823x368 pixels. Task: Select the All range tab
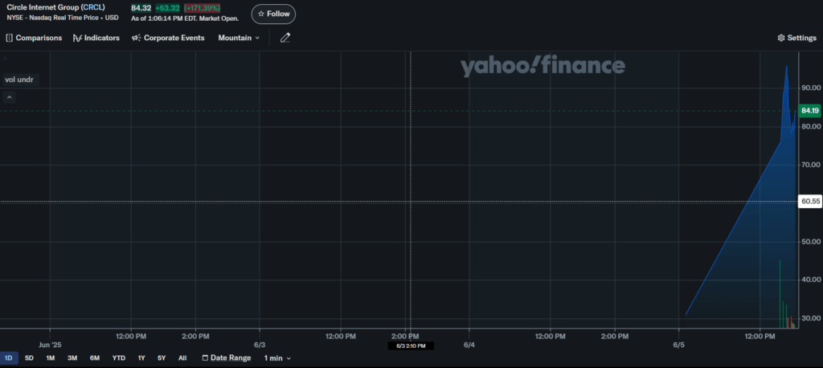(182, 358)
